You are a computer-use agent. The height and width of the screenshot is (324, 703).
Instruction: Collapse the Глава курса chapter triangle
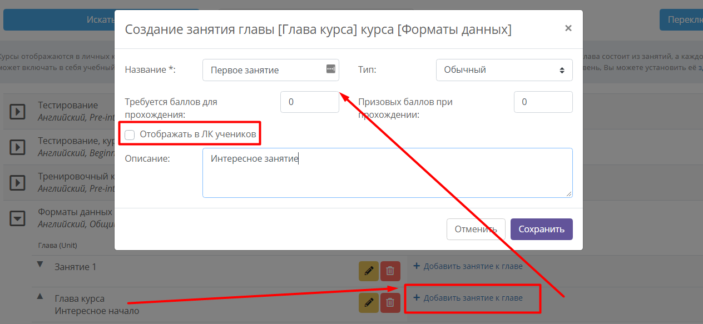pyautogui.click(x=39, y=297)
